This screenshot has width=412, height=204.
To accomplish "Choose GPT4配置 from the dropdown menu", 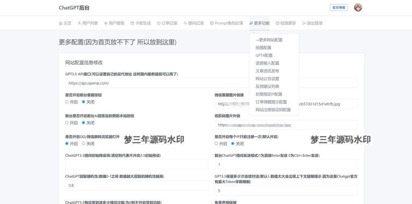I will click(264, 55).
